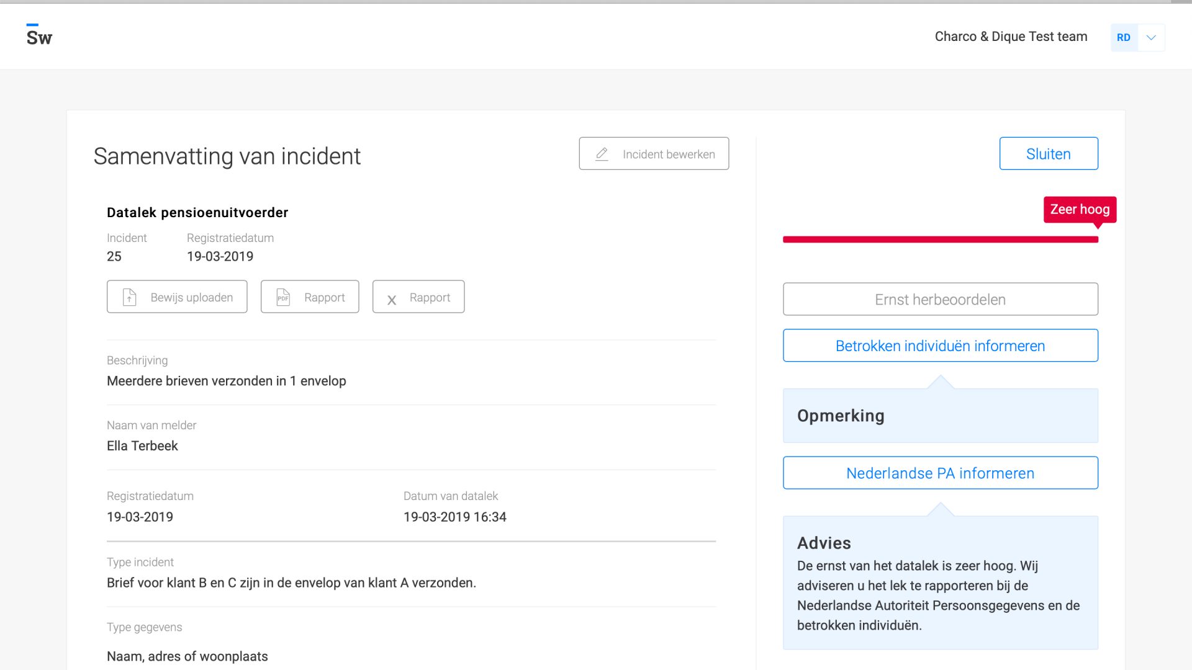Click Nederlandse PA informeren button
Screen dimensions: 1192x670
click(940, 473)
